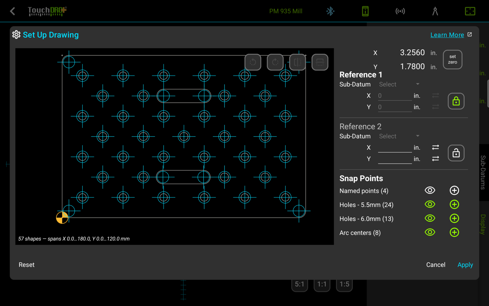Lock Reference 2 coordinates
This screenshot has width=489, height=306.
click(456, 153)
